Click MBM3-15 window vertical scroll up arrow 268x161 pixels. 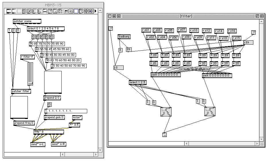click(100, 10)
